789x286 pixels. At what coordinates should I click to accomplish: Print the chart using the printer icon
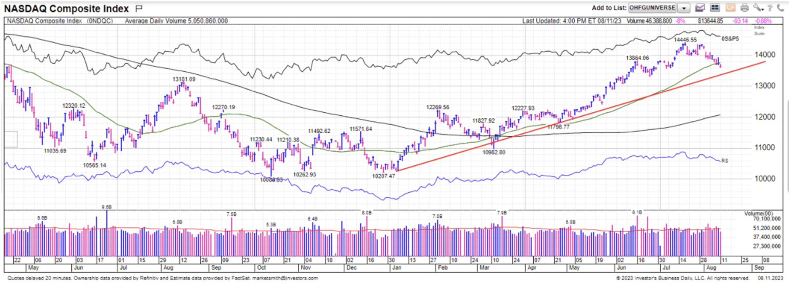click(744, 8)
